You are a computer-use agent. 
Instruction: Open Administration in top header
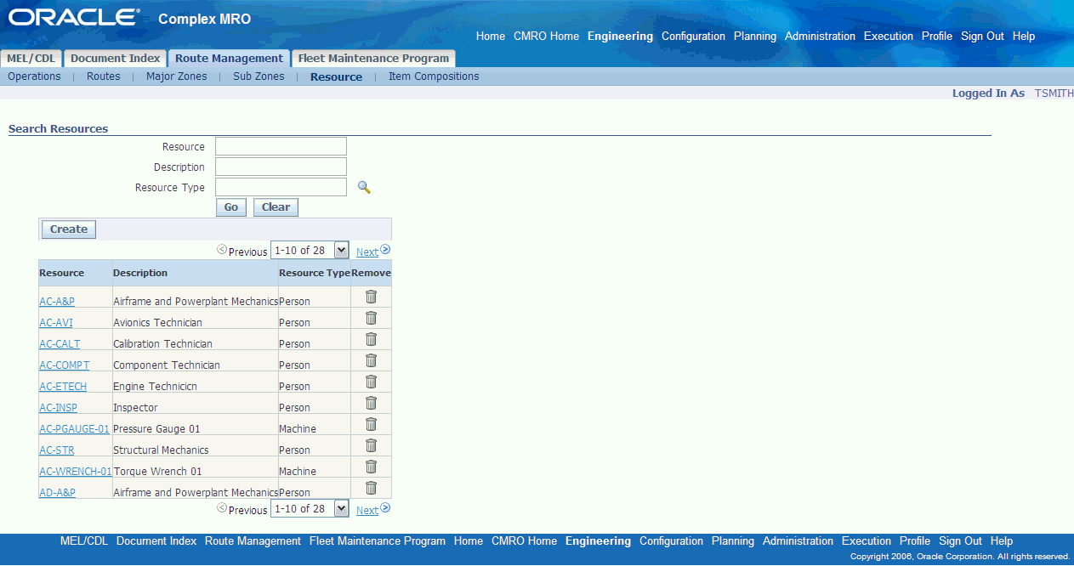coord(820,37)
